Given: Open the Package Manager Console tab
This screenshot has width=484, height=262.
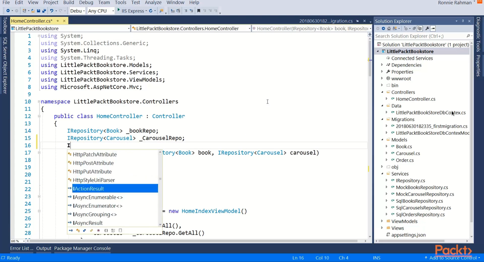Looking at the screenshot, I should pyautogui.click(x=82, y=248).
